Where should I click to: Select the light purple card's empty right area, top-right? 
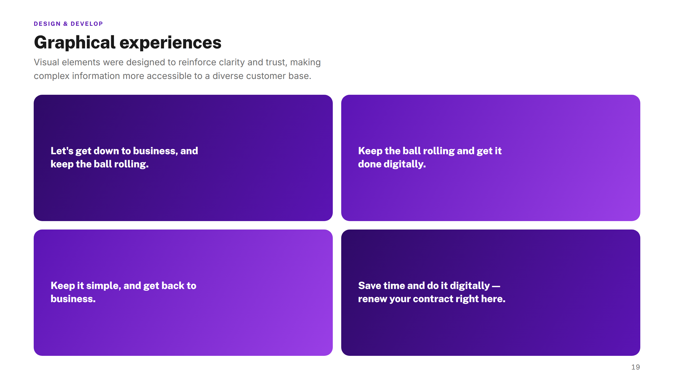tap(571, 158)
